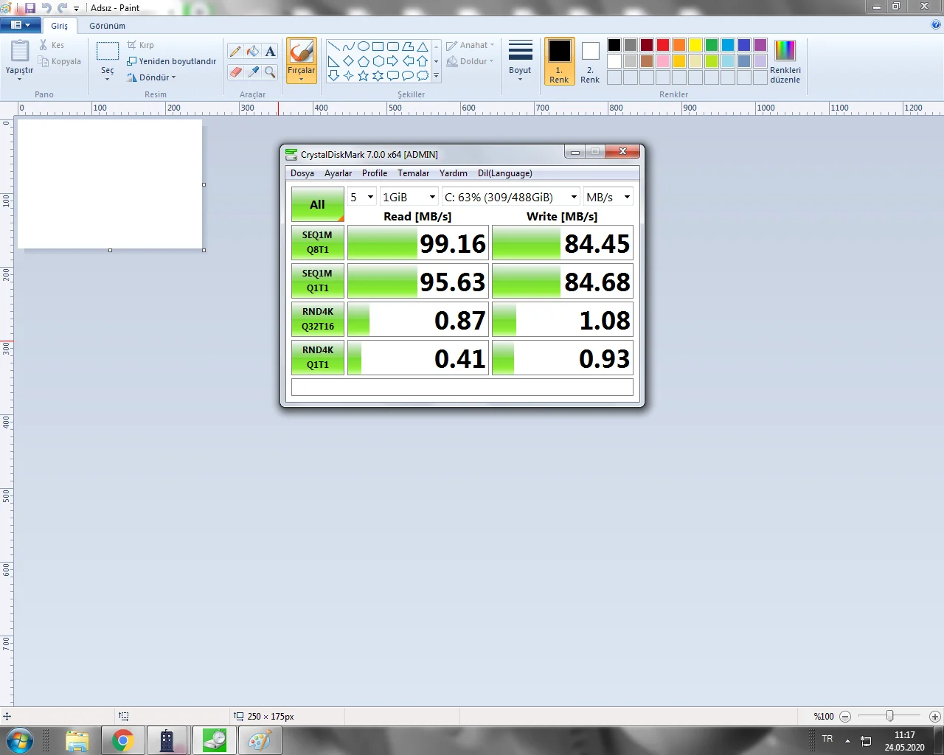Image resolution: width=944 pixels, height=755 pixels.
Task: Pick the five-point star shape
Action: point(363,76)
